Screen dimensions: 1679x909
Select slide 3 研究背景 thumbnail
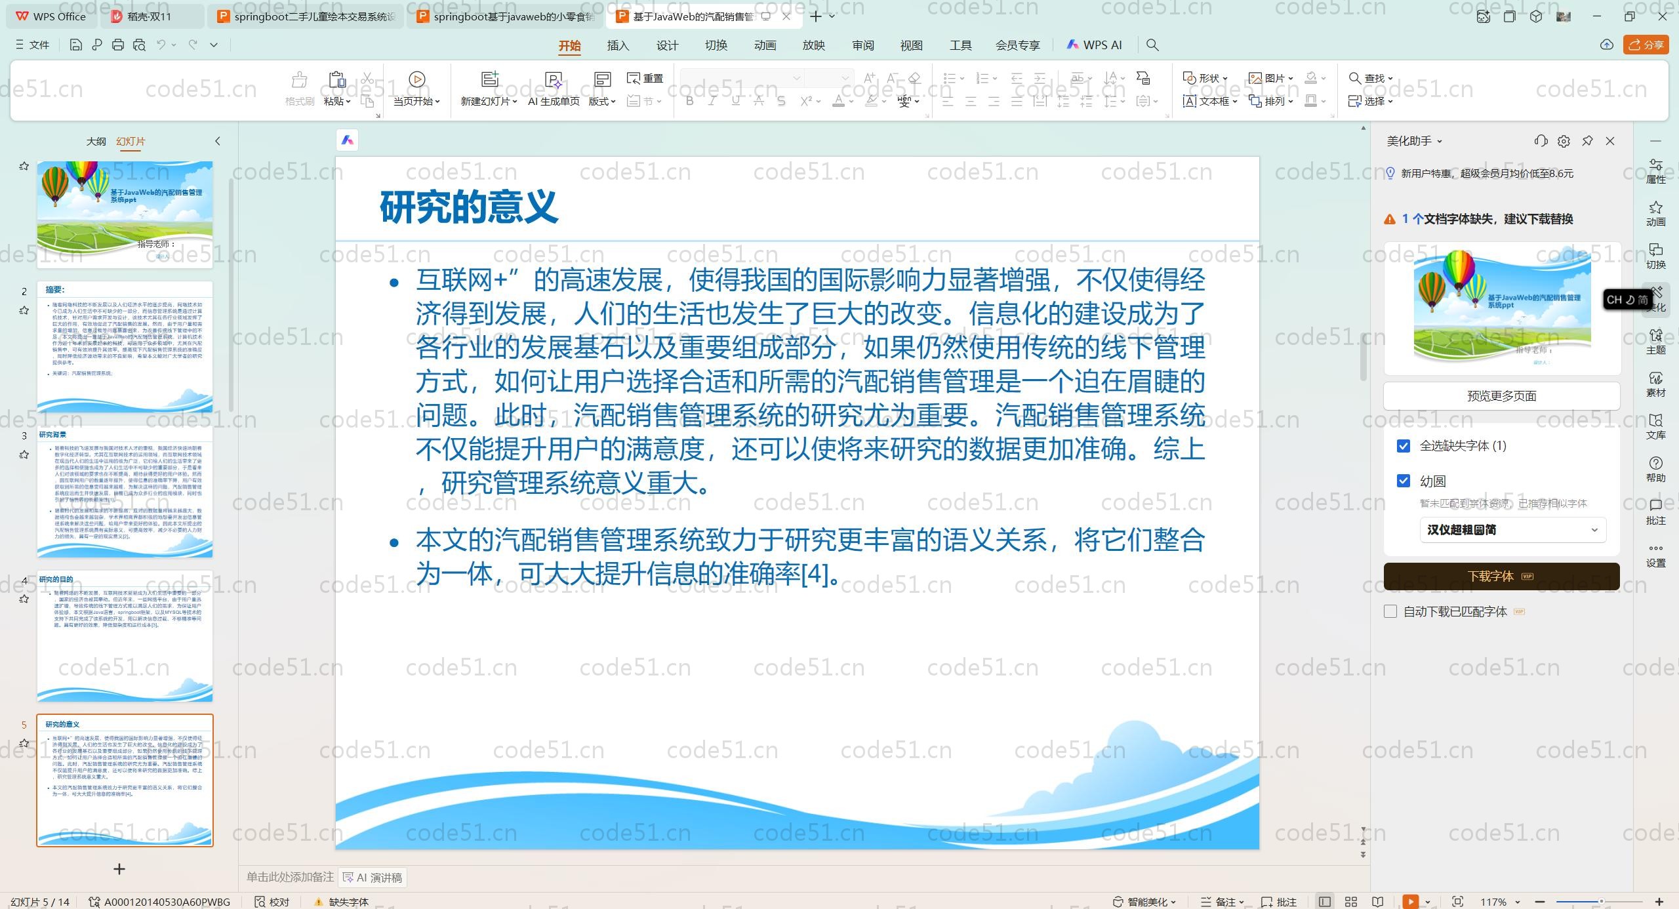(x=125, y=492)
